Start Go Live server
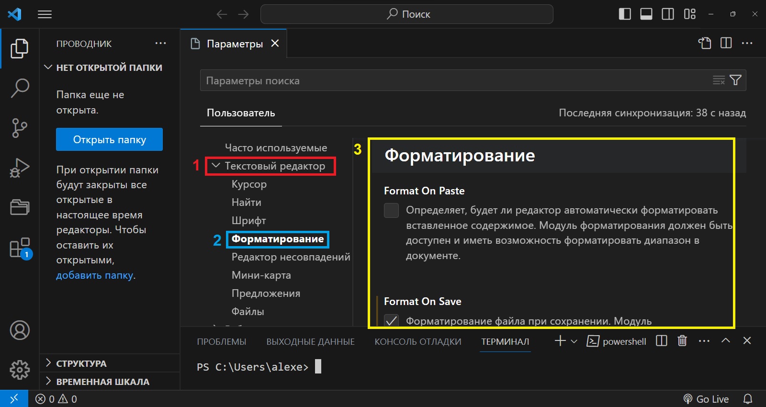 tap(706, 399)
